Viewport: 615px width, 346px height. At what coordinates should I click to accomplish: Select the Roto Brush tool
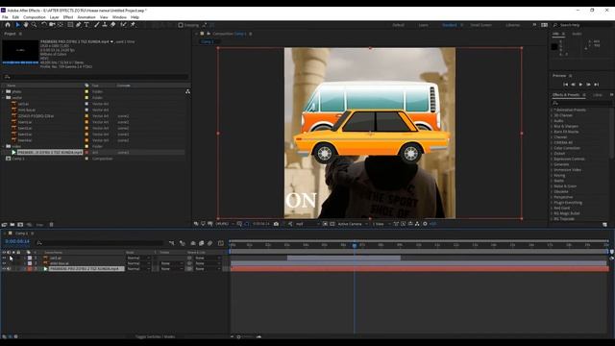(124, 25)
